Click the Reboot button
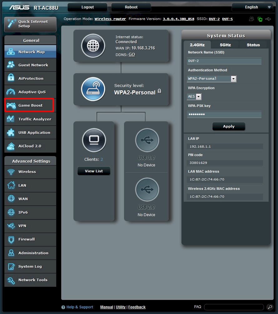Image resolution: width=278 pixels, height=314 pixels. coord(131,7)
